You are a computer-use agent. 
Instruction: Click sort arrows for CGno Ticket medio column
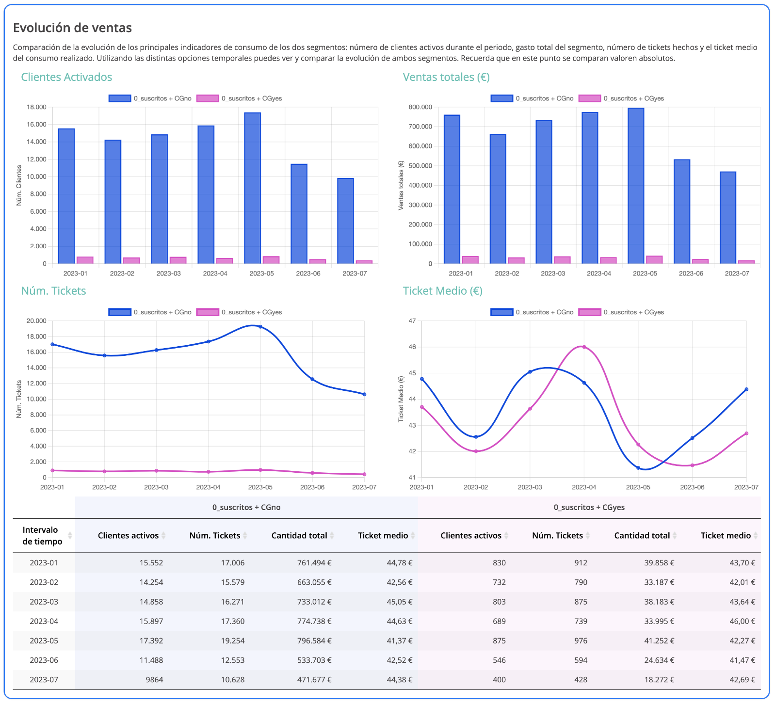413,535
